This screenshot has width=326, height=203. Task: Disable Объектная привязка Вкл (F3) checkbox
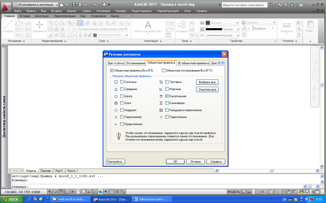point(112,71)
